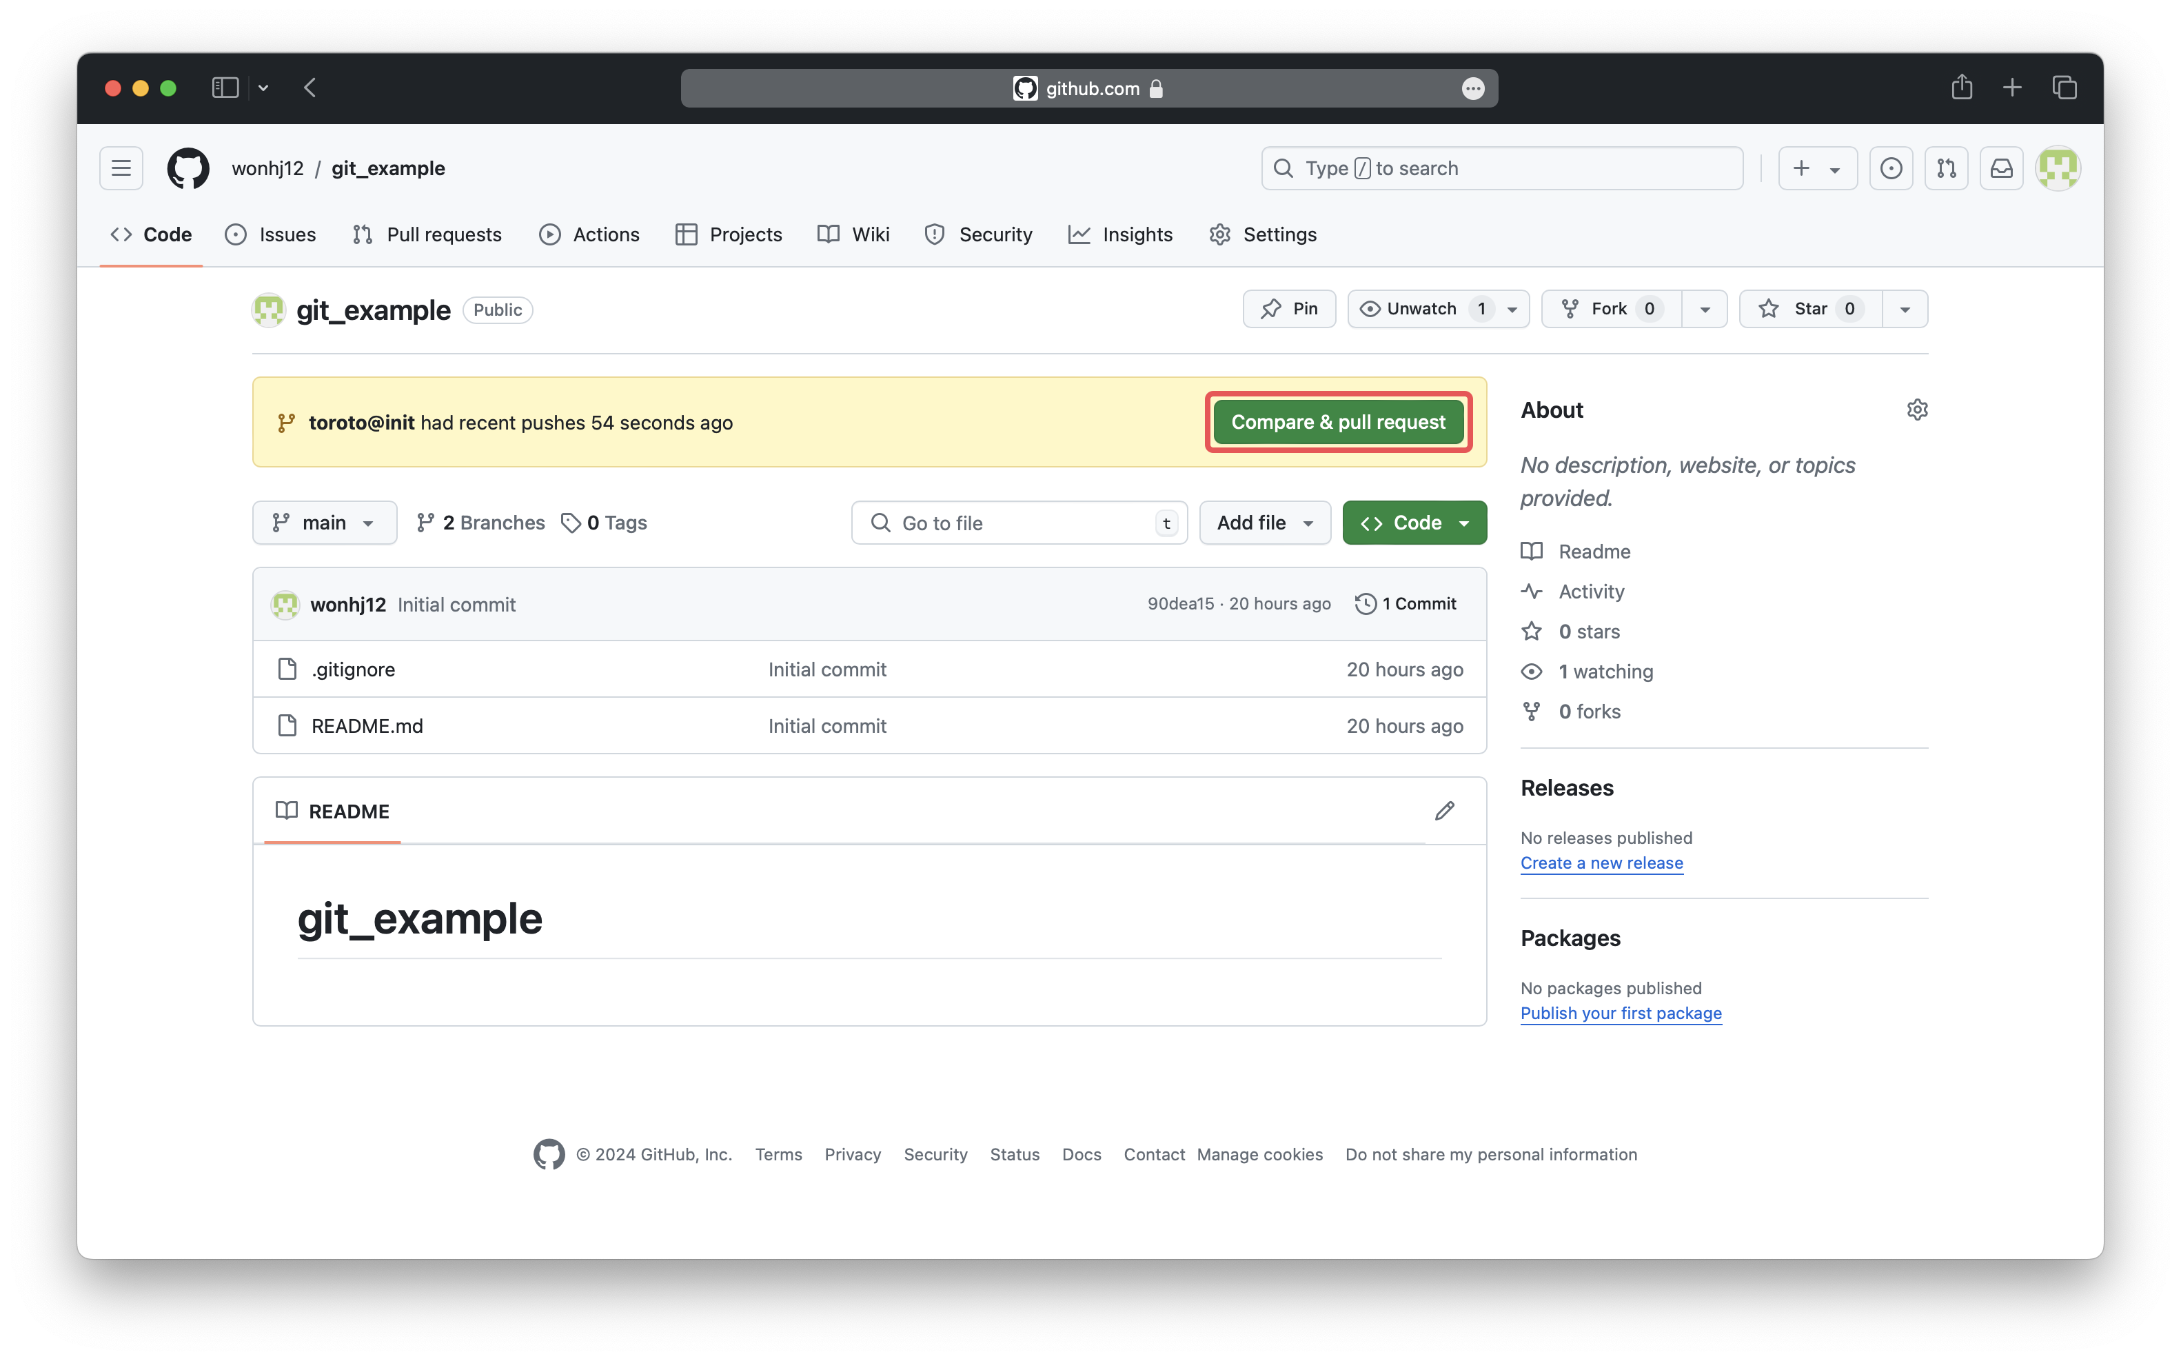Screen dimensions: 2181x1361
Task: Click the GitHub Octocat logo
Action: pos(188,168)
